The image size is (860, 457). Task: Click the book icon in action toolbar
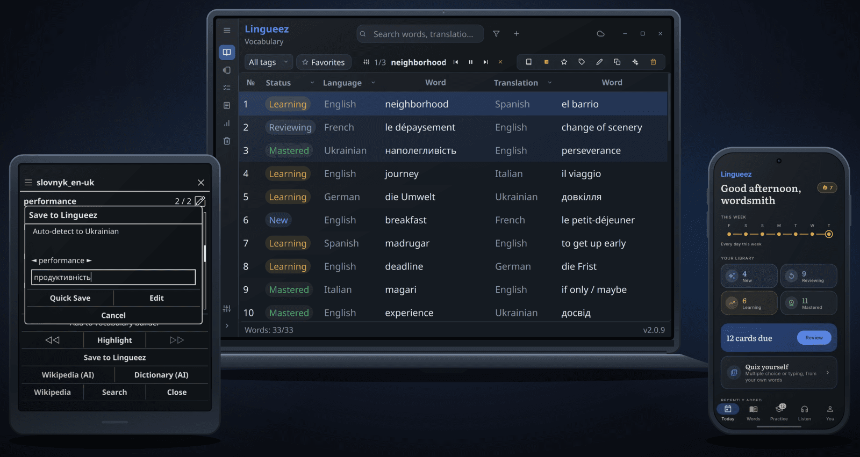pyautogui.click(x=529, y=62)
